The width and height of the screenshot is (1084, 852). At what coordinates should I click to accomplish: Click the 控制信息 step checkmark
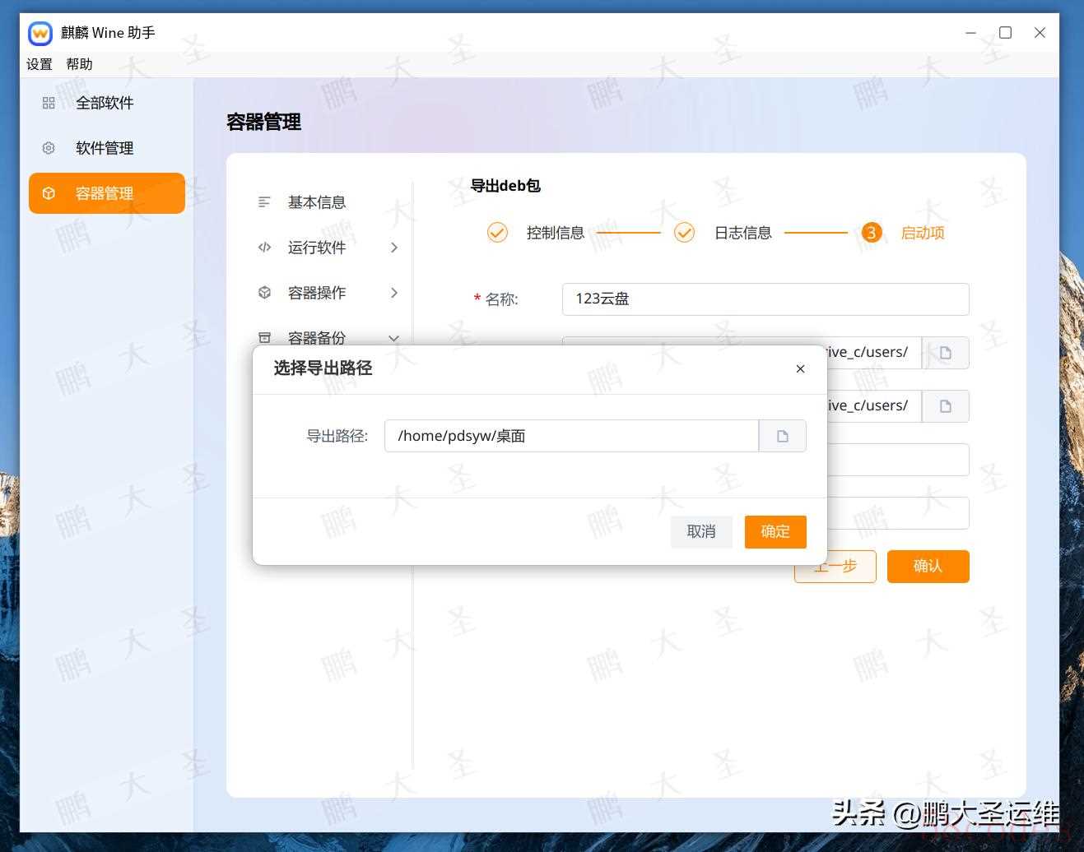[x=497, y=233]
